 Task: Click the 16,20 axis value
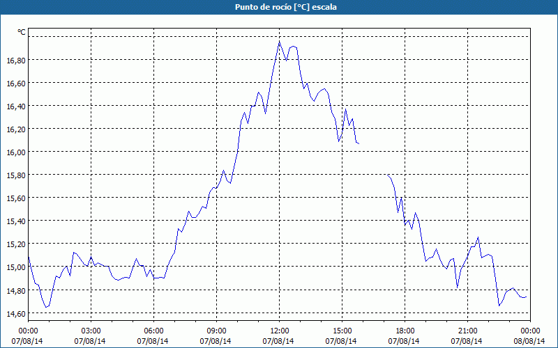point(16,129)
